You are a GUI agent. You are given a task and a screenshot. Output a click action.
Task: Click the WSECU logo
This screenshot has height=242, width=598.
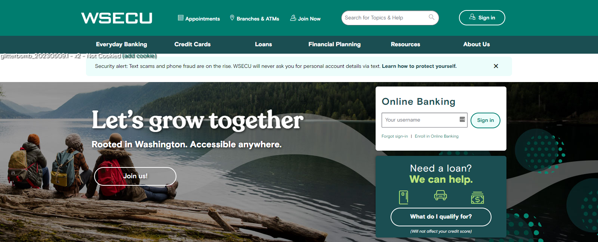point(117,18)
